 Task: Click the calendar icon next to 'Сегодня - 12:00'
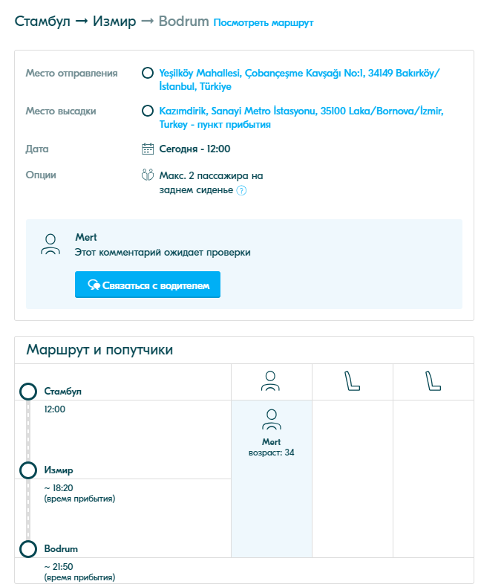coord(148,149)
